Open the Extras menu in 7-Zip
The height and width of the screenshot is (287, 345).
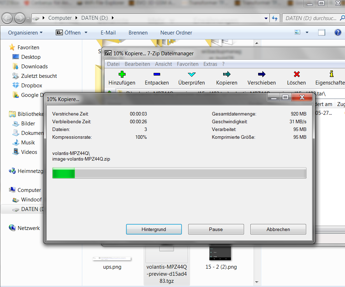[x=210, y=64]
